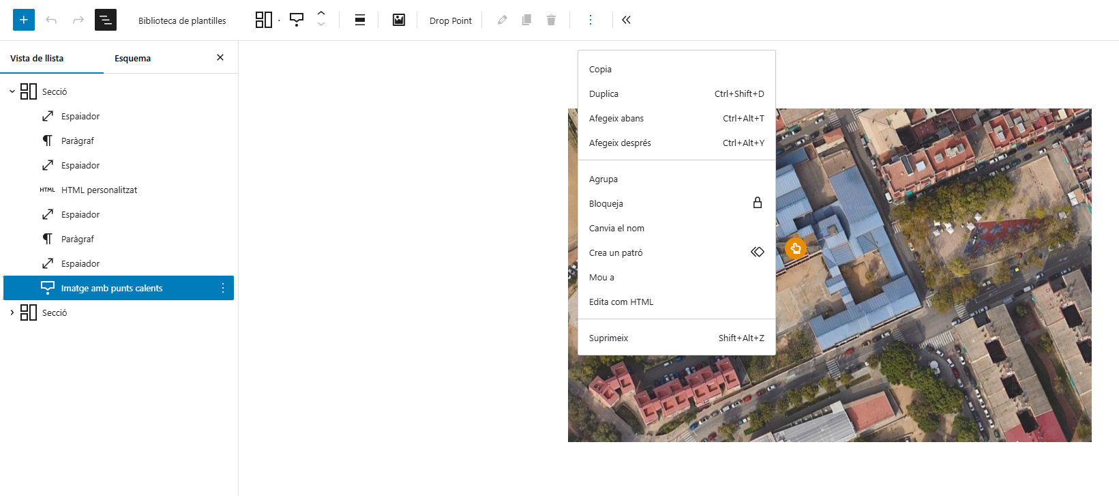
Task: Click the undo arrow in toolbar
Action: 51,20
